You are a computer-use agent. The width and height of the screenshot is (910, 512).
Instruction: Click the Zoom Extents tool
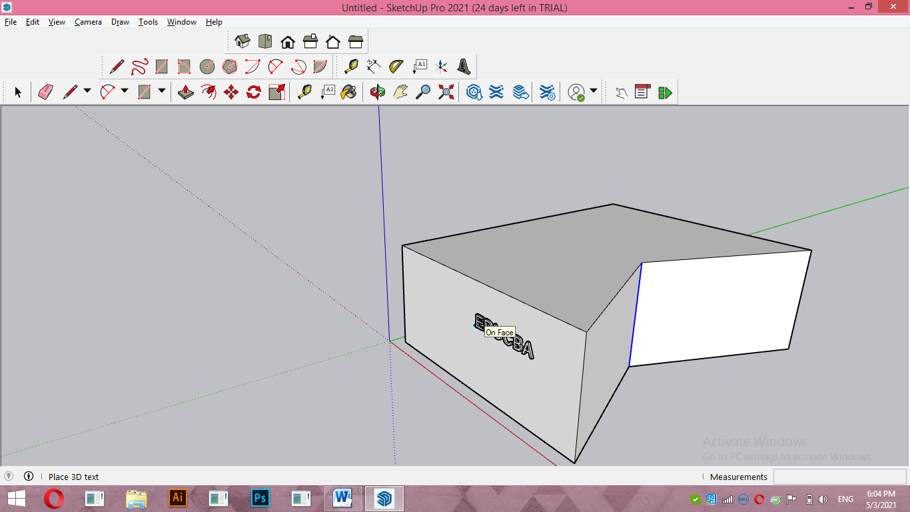click(446, 92)
